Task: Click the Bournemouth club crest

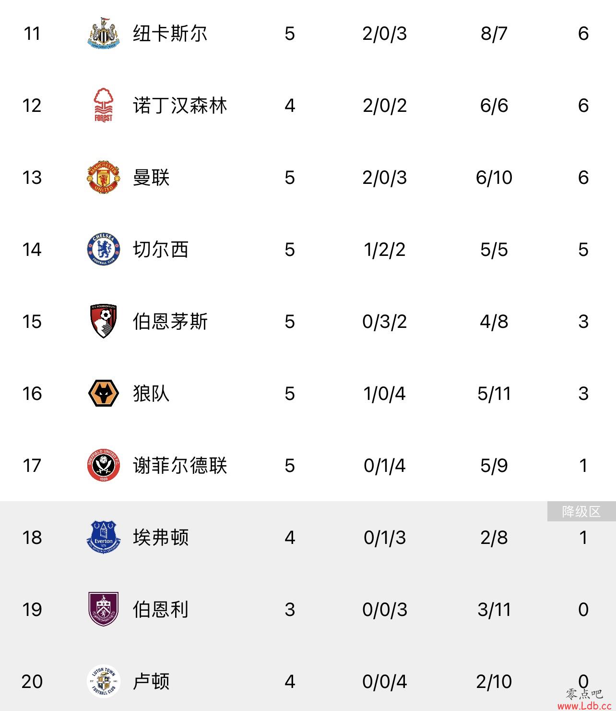Action: point(104,321)
